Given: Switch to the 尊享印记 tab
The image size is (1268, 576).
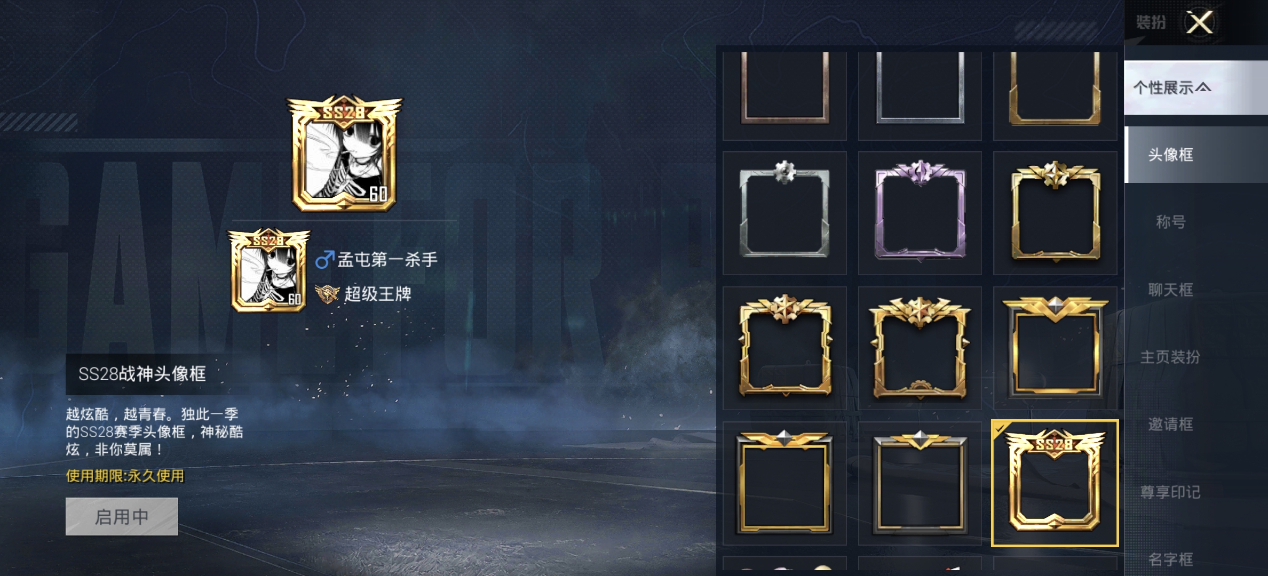Looking at the screenshot, I should click(x=1171, y=492).
